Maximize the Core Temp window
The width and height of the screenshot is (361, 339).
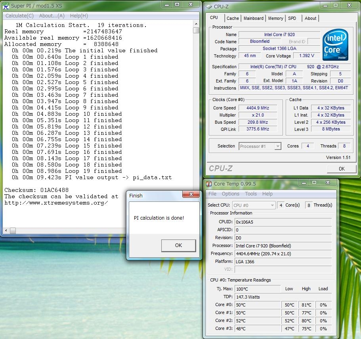314,183
